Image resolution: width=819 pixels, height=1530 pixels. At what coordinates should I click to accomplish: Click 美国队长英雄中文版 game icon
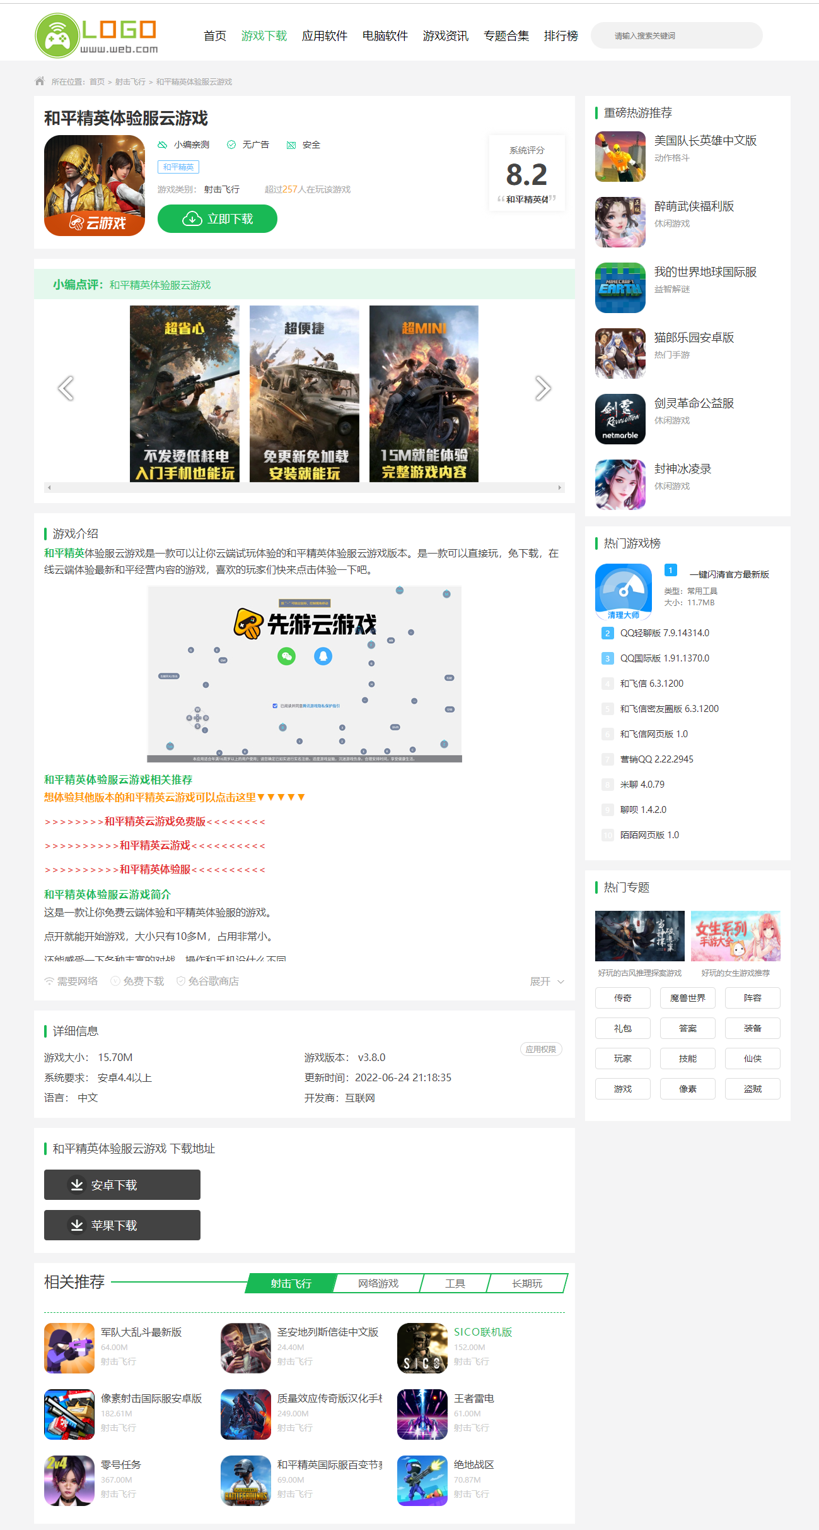(x=620, y=157)
